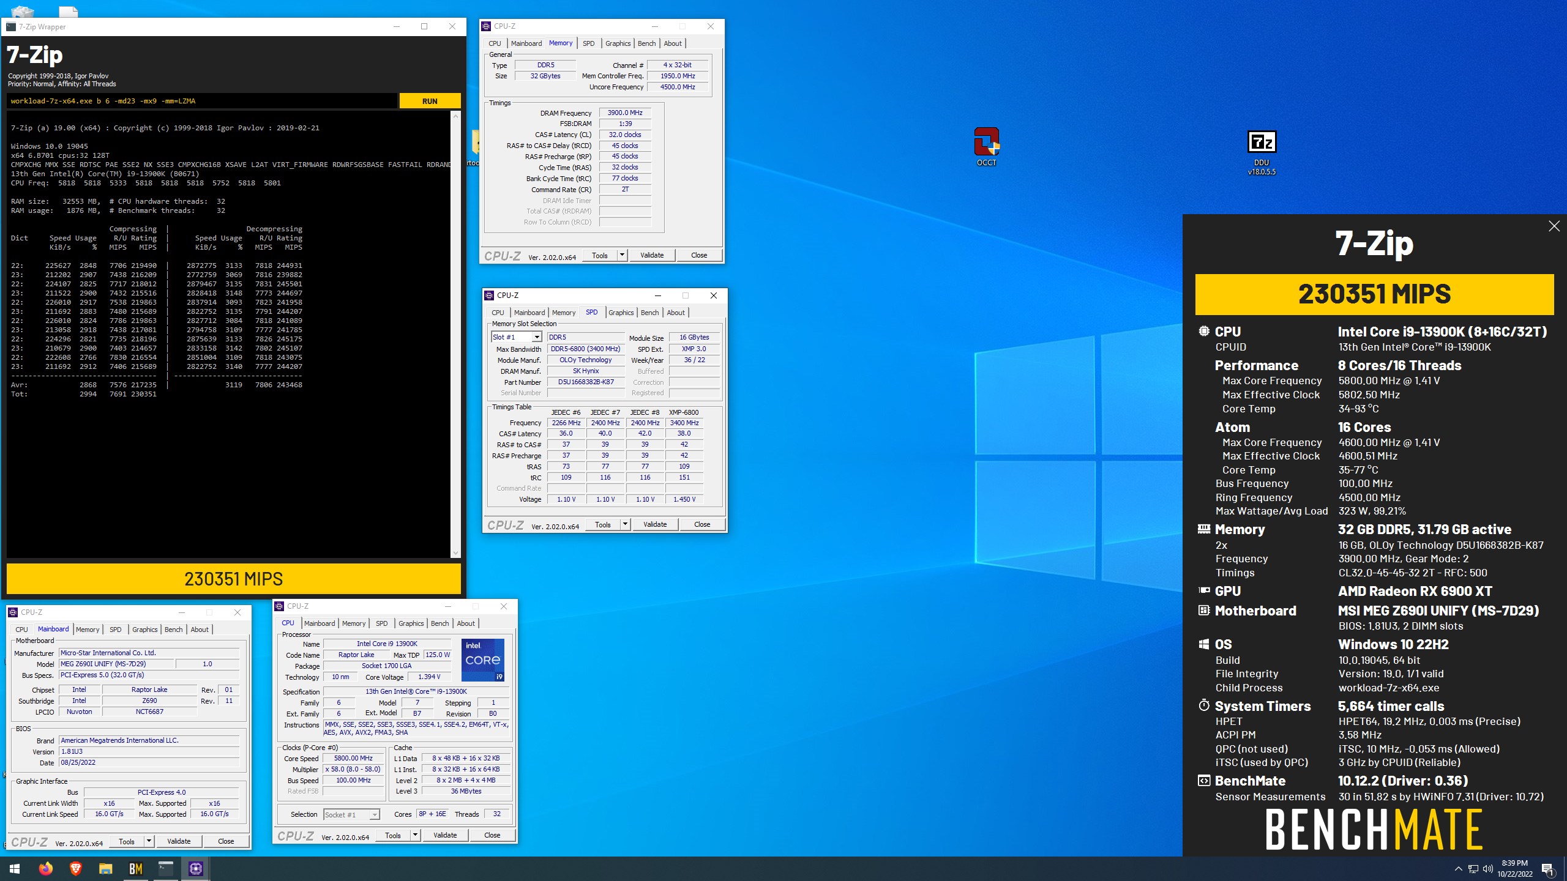The height and width of the screenshot is (881, 1567).
Task: Launch Firefox from the taskbar
Action: 45,868
